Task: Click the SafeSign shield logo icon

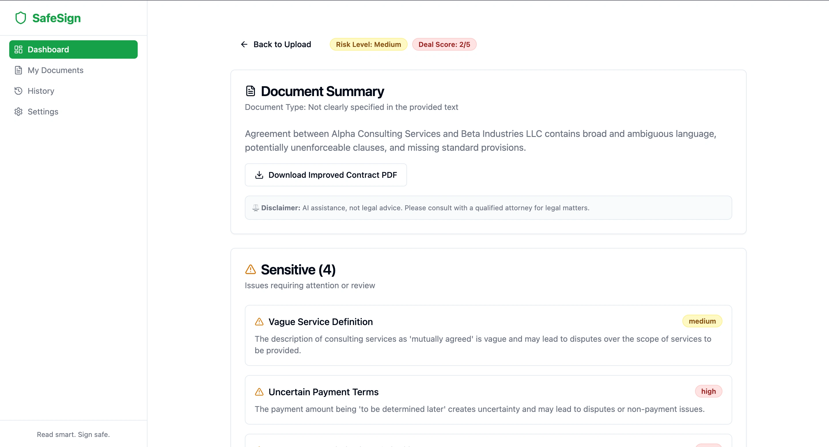Action: pyautogui.click(x=21, y=18)
